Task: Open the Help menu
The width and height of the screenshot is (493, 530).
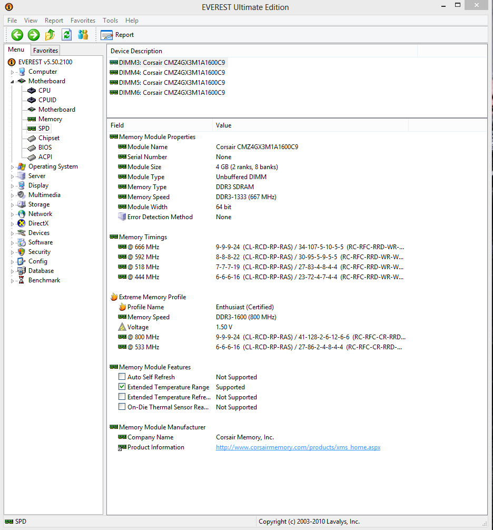Action: point(132,21)
